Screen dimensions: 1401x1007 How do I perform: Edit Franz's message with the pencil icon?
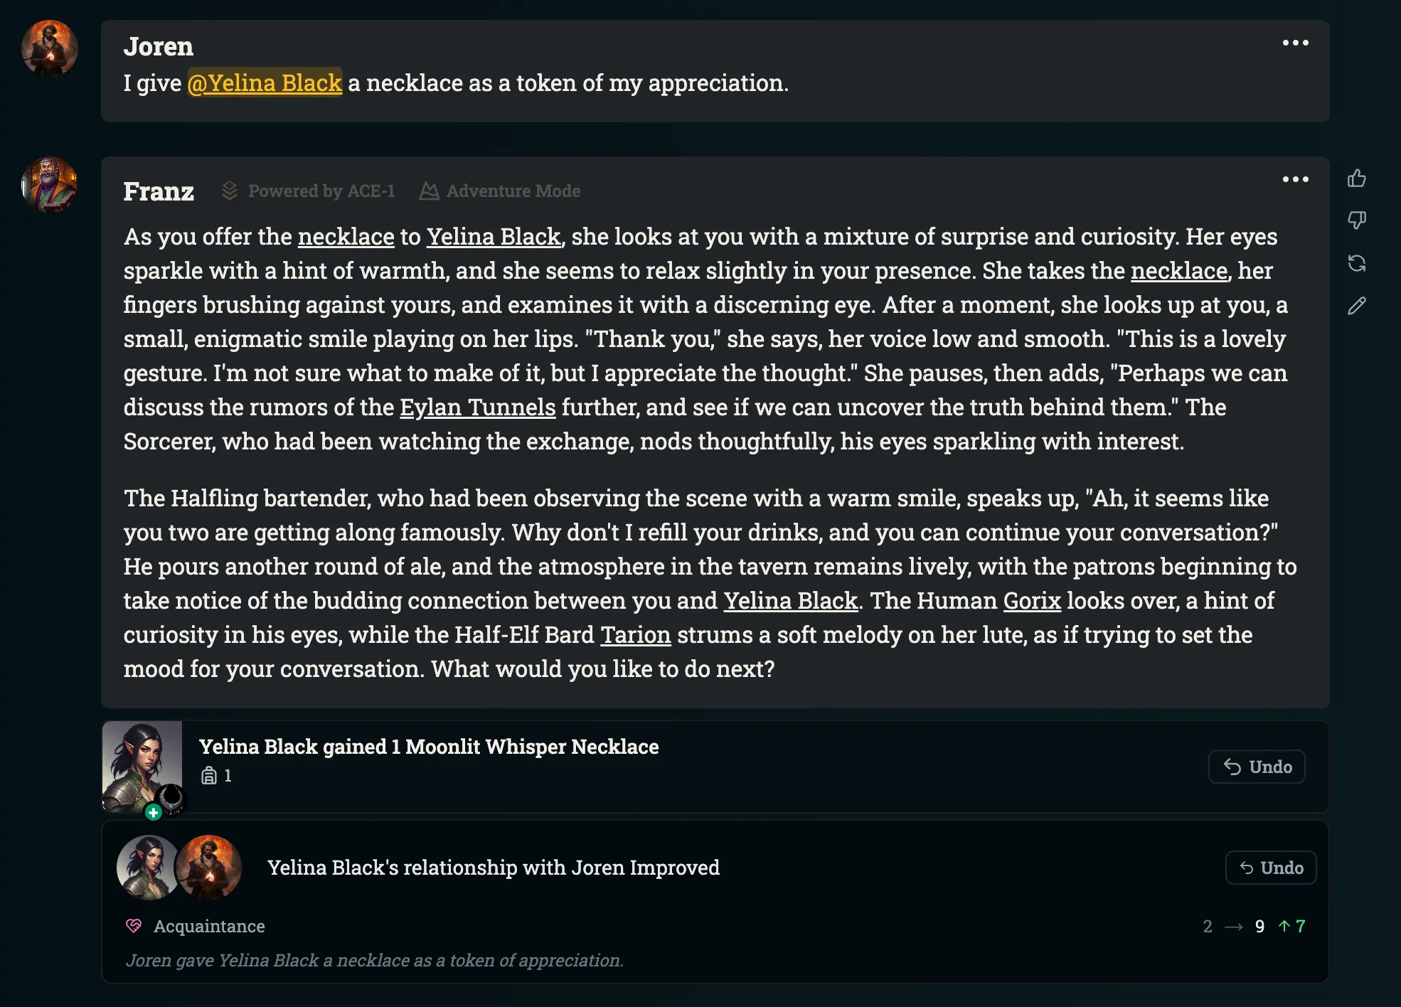pyautogui.click(x=1356, y=306)
